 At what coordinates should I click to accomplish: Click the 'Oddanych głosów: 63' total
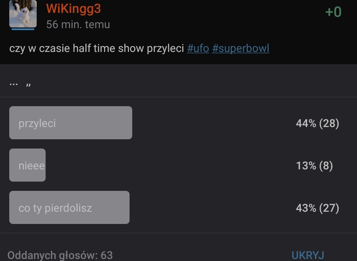(60, 255)
